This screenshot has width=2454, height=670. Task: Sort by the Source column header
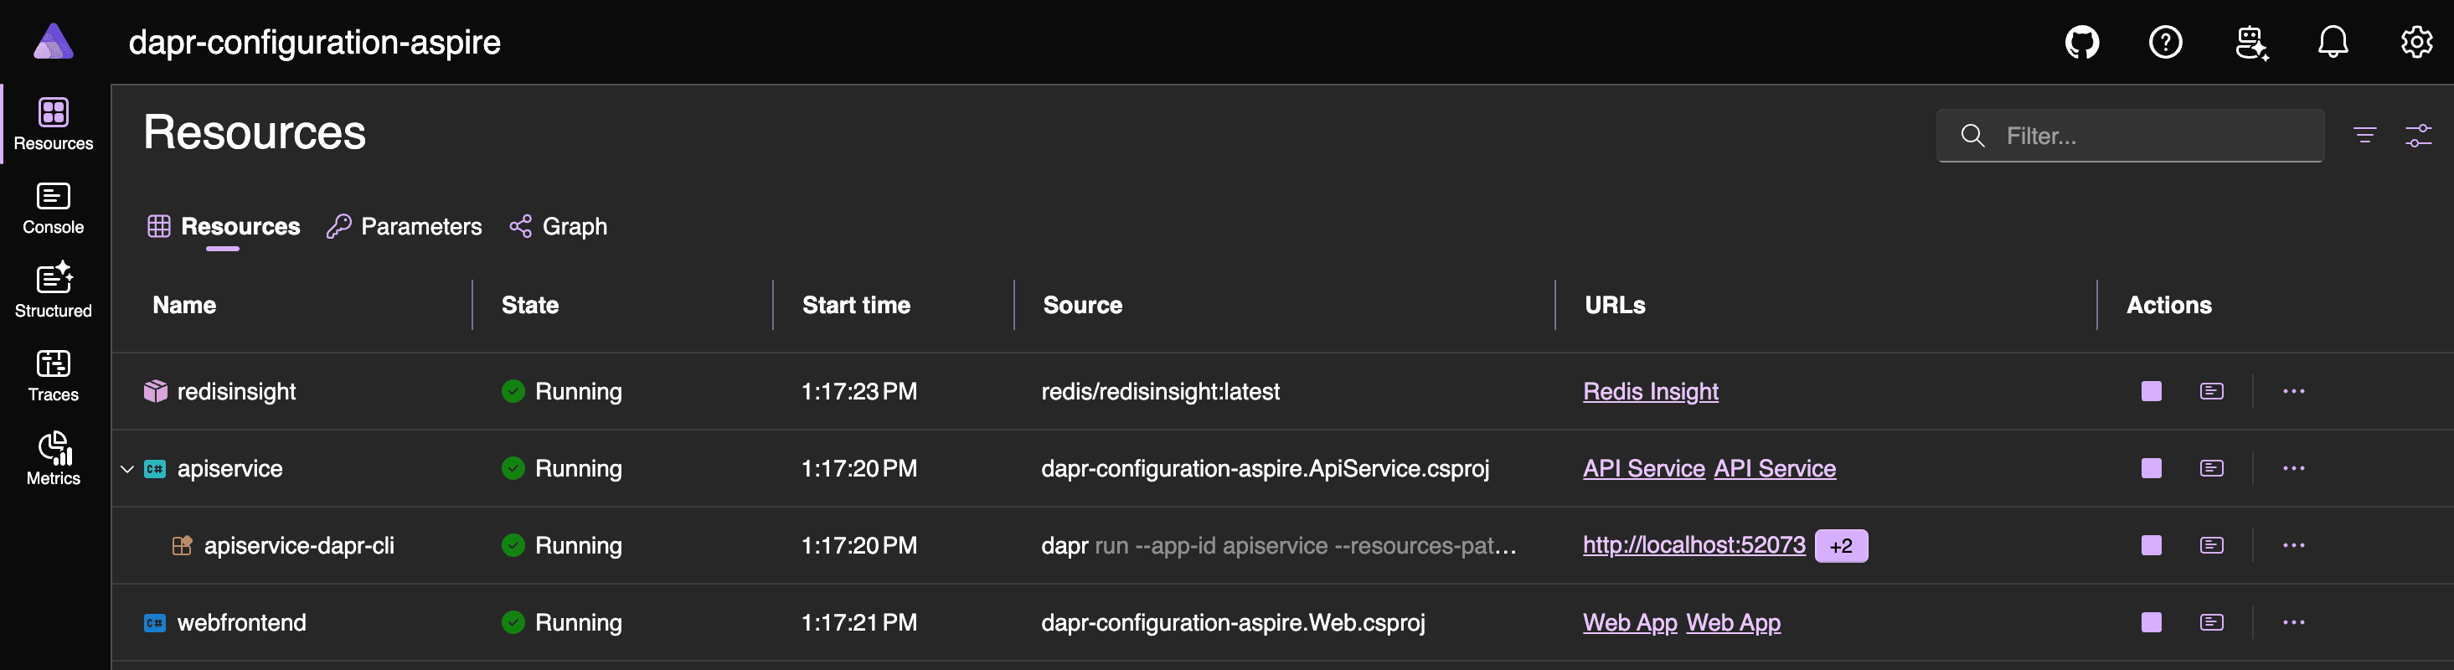1082,305
